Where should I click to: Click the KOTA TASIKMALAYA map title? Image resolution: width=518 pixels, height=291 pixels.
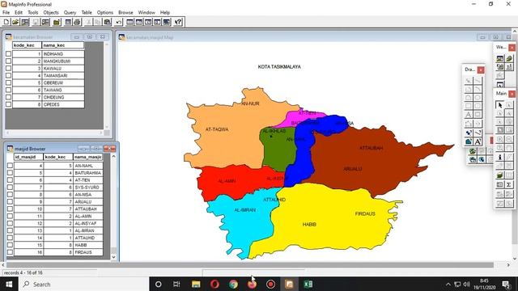pos(279,66)
